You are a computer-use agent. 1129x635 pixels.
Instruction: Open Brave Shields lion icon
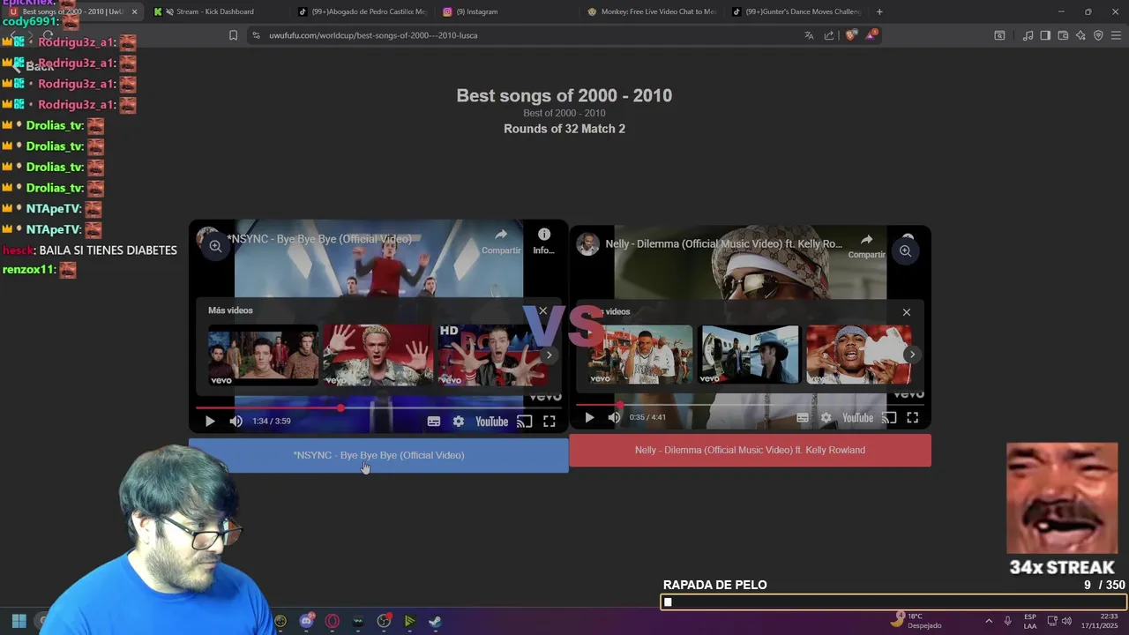850,35
